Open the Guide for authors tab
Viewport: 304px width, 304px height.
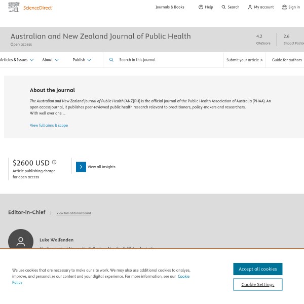(287, 60)
